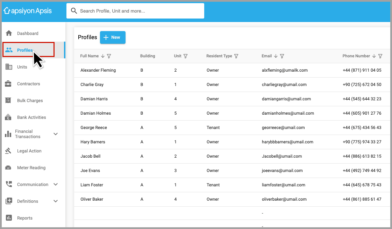Expand the Definitions submenu chevron
Image resolution: width=392 pixels, height=229 pixels.
(x=56, y=201)
